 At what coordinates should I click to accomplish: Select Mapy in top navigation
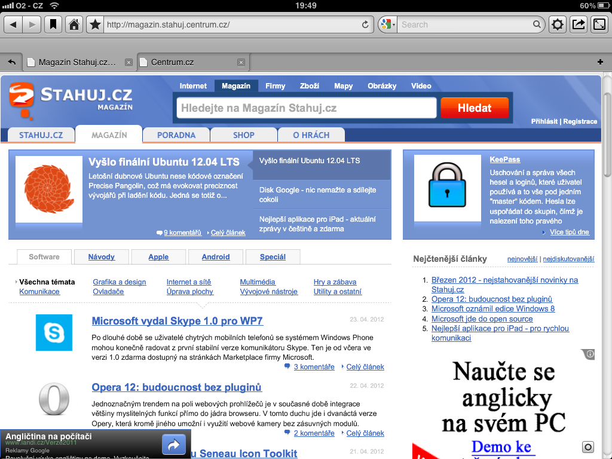click(x=344, y=86)
